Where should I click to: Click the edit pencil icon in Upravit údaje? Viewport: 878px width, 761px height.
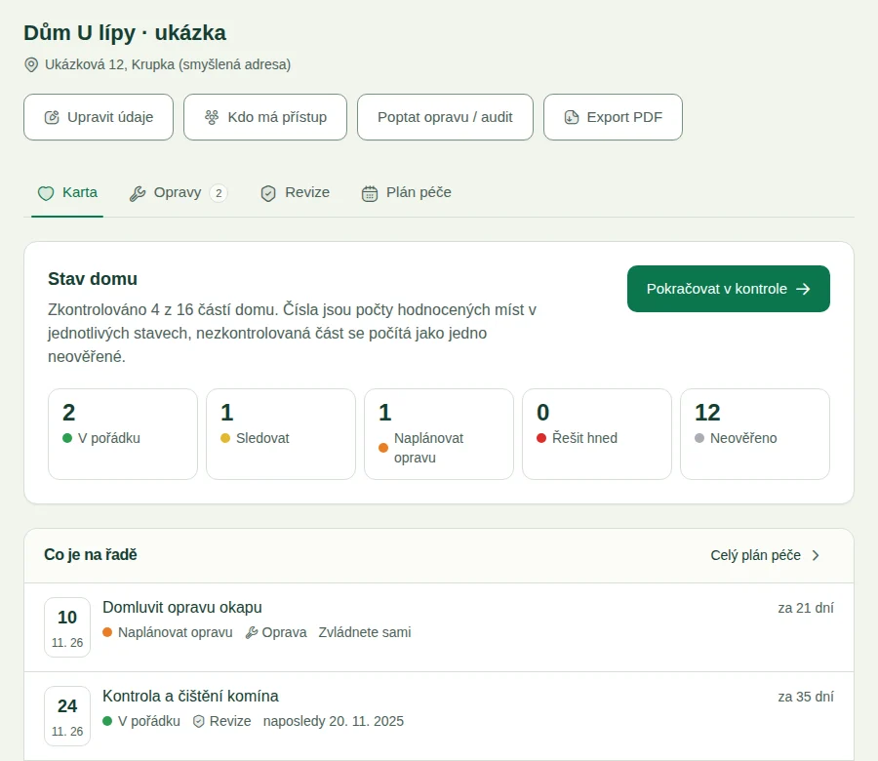coord(52,118)
